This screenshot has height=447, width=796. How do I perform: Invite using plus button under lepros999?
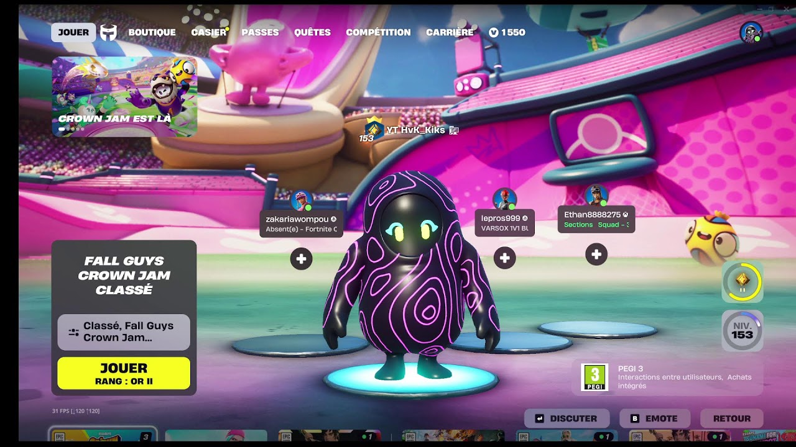click(504, 258)
